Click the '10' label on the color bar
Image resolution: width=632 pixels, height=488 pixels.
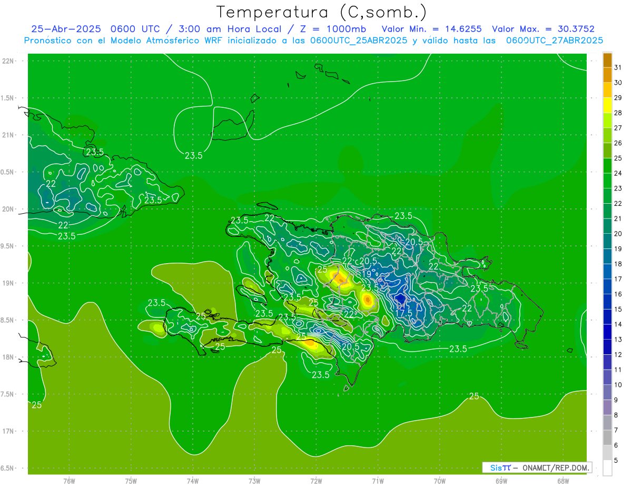point(618,385)
